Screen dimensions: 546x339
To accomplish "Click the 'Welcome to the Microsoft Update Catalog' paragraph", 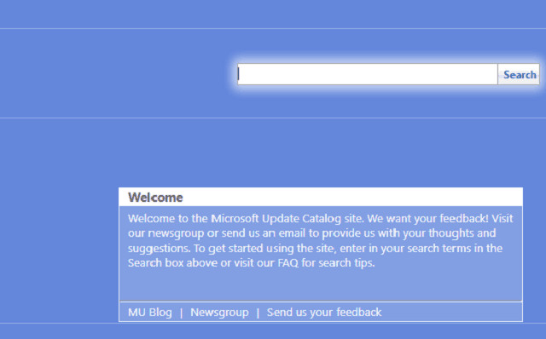I will (321, 240).
